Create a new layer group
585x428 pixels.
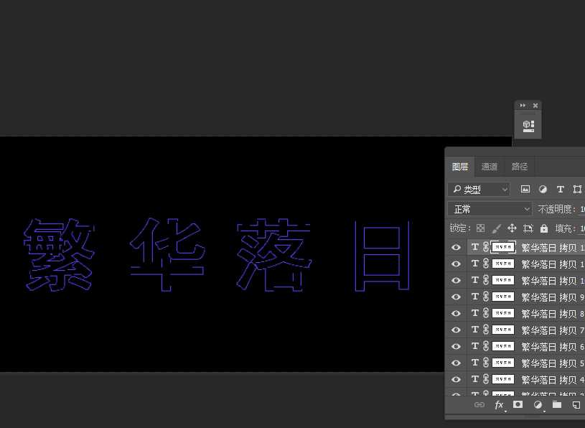[558, 404]
